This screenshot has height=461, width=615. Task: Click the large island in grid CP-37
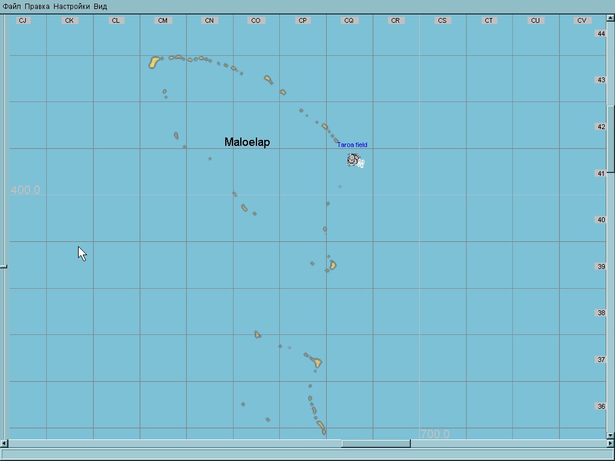pos(316,362)
